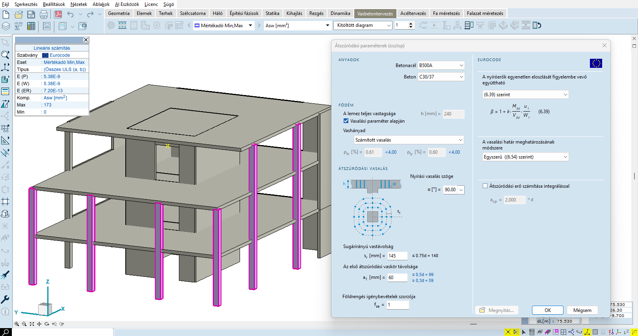Click the layers manager stack icon
Image resolution: width=638 pixels, height=336 pixels.
6,26
